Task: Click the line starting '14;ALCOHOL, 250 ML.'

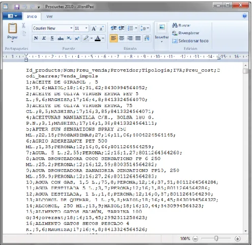Action: tap(115, 206)
